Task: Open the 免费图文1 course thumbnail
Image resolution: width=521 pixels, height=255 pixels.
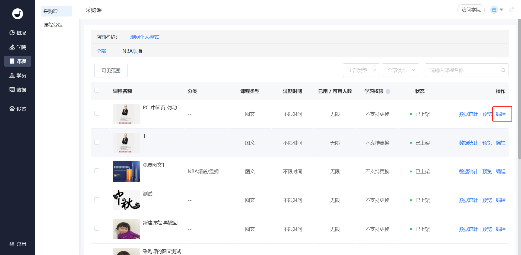Action: [126, 171]
